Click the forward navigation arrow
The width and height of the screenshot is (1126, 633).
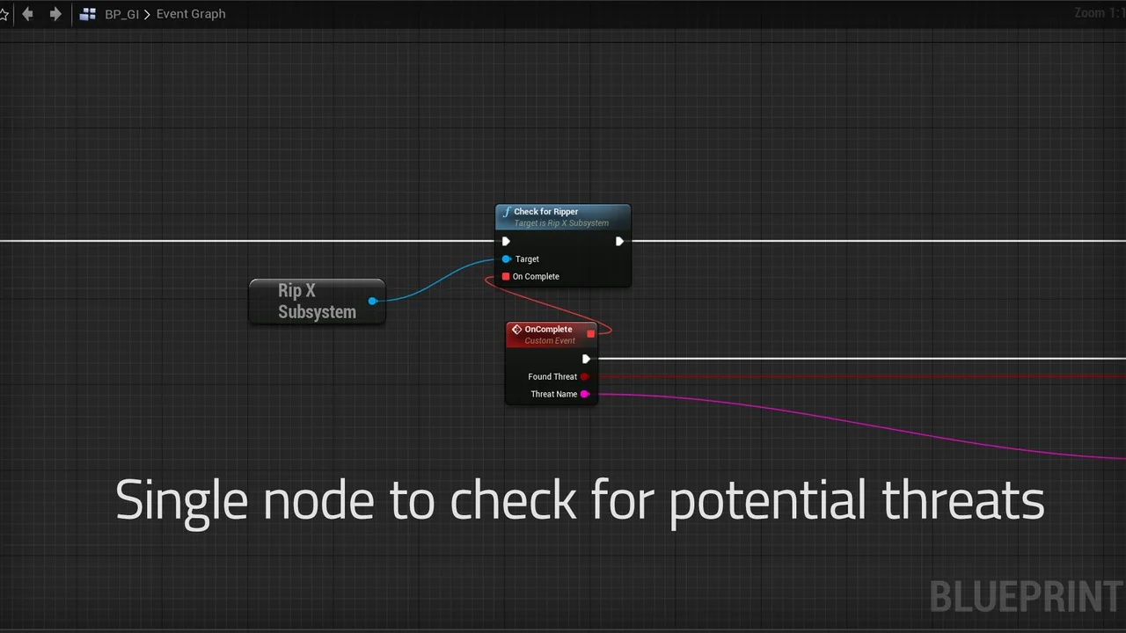pyautogui.click(x=55, y=13)
